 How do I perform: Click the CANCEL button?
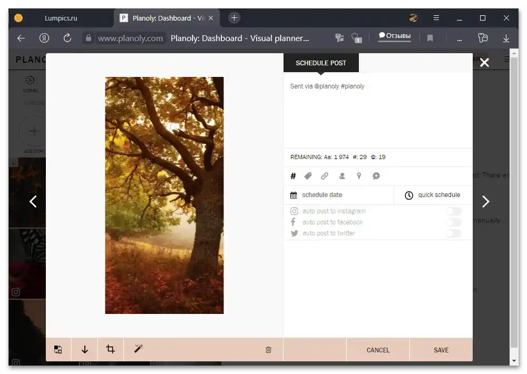click(378, 350)
